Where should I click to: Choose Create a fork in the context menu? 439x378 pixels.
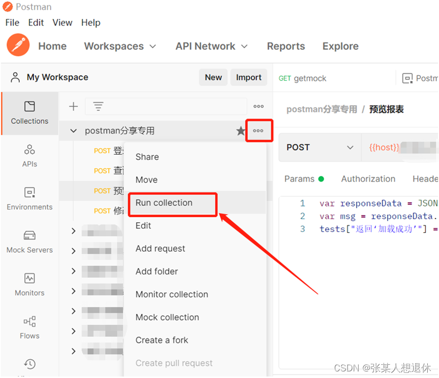click(x=161, y=340)
